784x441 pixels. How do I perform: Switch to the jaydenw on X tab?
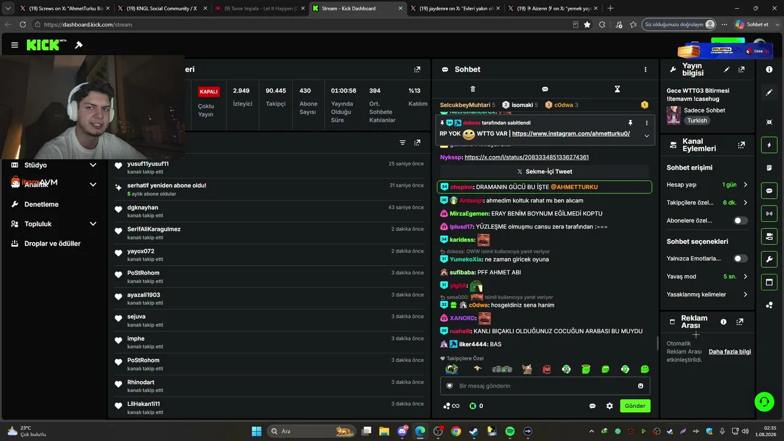(456, 9)
